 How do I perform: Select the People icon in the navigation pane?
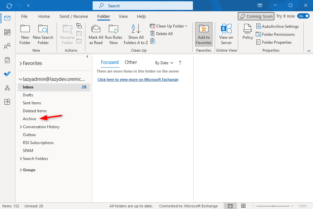click(x=7, y=46)
